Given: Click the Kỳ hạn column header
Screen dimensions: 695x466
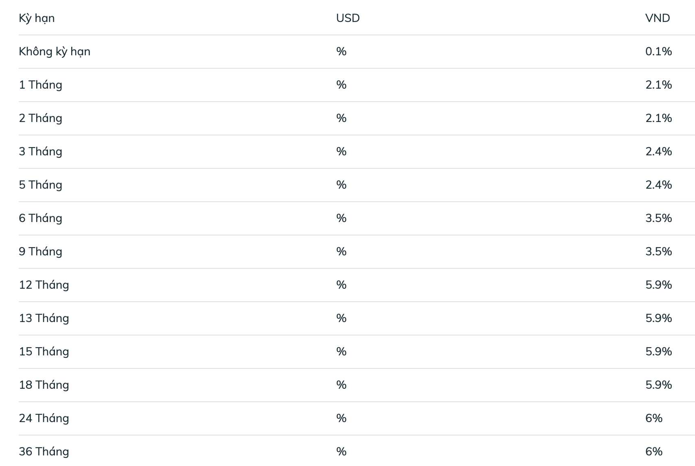Looking at the screenshot, I should click(x=37, y=18).
